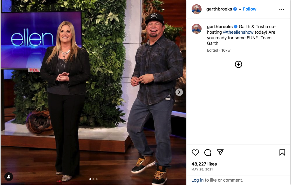View list of 48,227 likes

204,164
